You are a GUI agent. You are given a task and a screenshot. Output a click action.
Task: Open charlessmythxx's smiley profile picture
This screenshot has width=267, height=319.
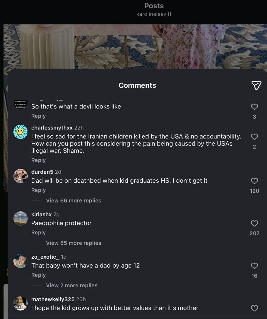(20, 132)
